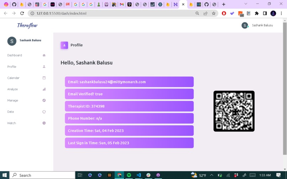Show hidden system tray icons
Screen dimensions: 287x179
[x=212, y=175]
